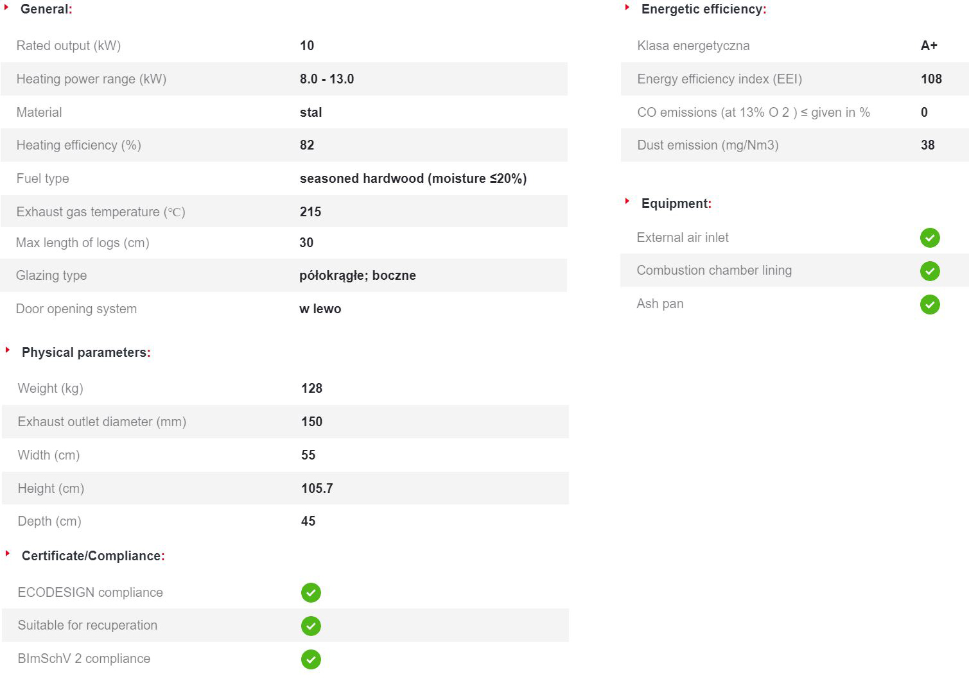Click red arrow beside Energetic efficiency
The image size is (969, 688).
[627, 7]
